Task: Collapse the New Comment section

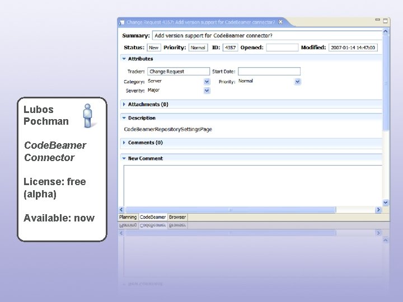Action: (124, 158)
